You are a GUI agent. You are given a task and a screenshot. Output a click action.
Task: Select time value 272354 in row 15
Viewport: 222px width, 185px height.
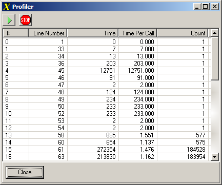click(106, 150)
